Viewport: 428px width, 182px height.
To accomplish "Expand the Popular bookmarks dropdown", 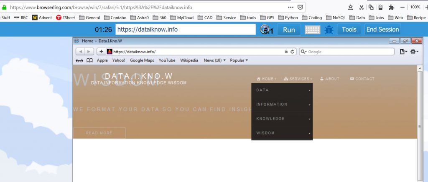I will [239, 60].
